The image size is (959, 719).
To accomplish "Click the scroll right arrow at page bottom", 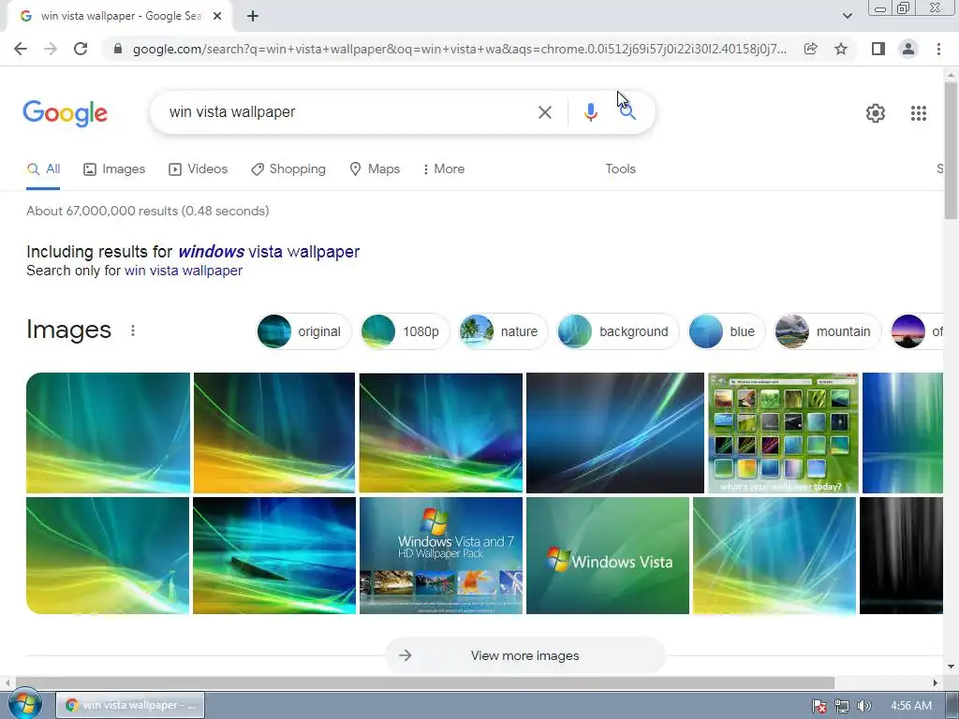I will click(936, 682).
